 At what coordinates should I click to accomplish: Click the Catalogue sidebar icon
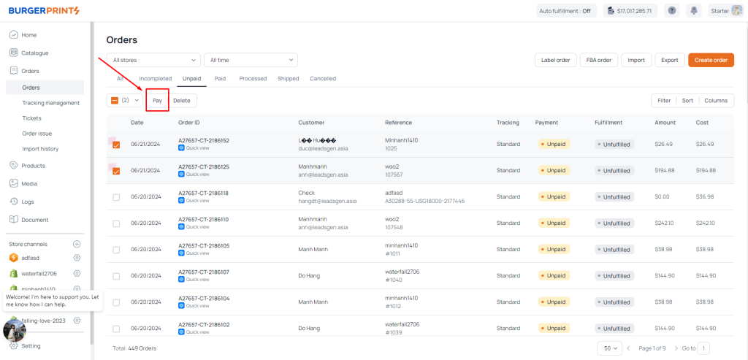tap(14, 53)
